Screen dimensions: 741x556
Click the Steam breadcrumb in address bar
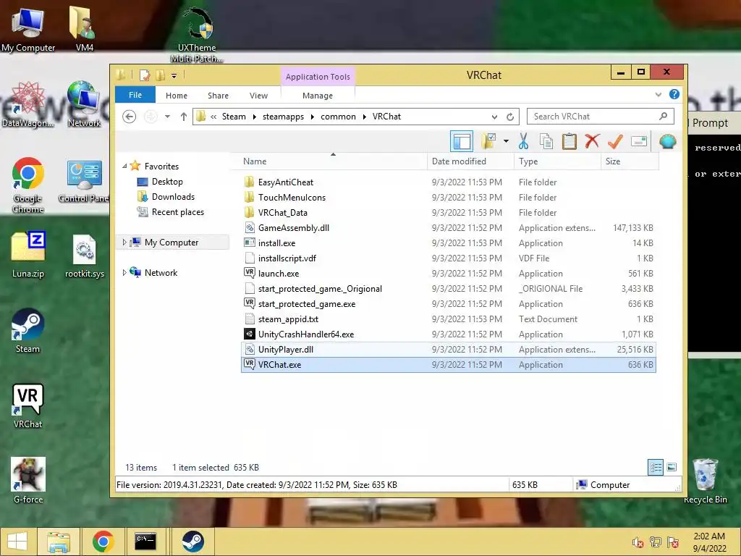234,117
